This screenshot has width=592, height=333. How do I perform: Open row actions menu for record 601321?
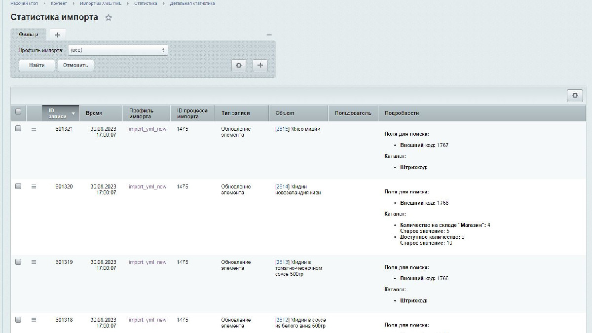coord(34,129)
